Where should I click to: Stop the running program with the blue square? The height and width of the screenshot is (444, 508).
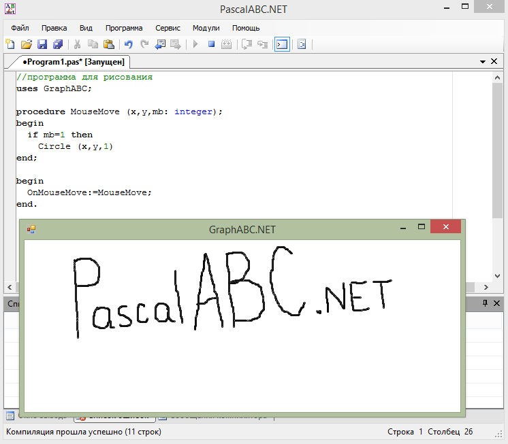coord(211,44)
